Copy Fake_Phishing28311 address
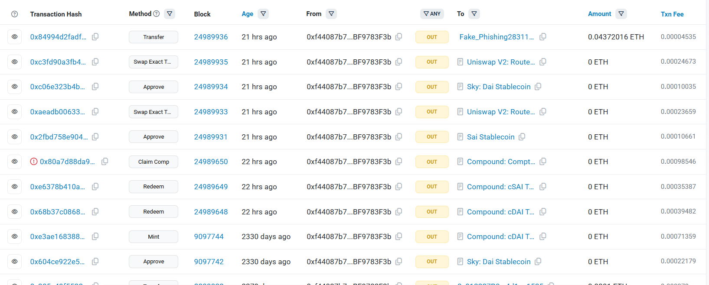 [x=543, y=37]
